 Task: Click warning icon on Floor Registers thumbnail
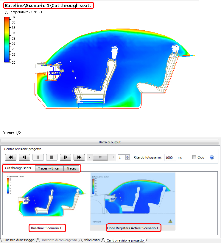coord(170,221)
